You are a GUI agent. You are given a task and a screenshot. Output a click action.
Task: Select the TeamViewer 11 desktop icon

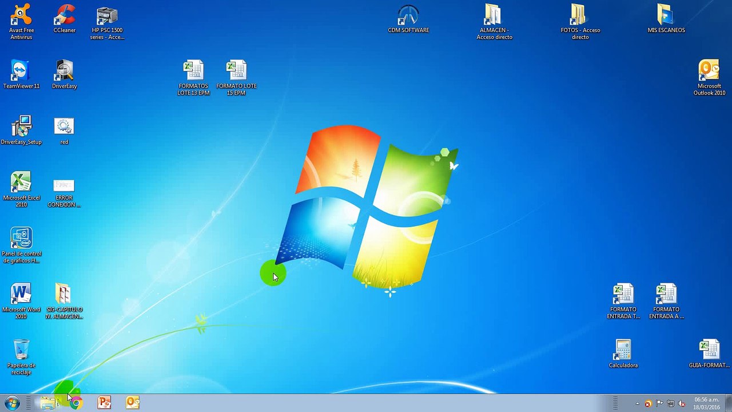click(x=21, y=74)
